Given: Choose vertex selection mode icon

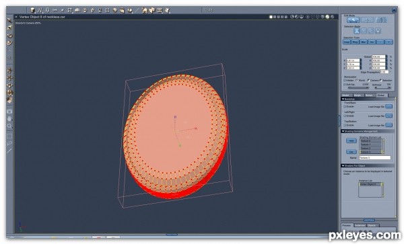Looking at the screenshot, I should pos(357,31).
